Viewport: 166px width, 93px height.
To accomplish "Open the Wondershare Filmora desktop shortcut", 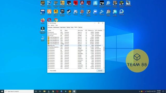I will click(x=43, y=30).
